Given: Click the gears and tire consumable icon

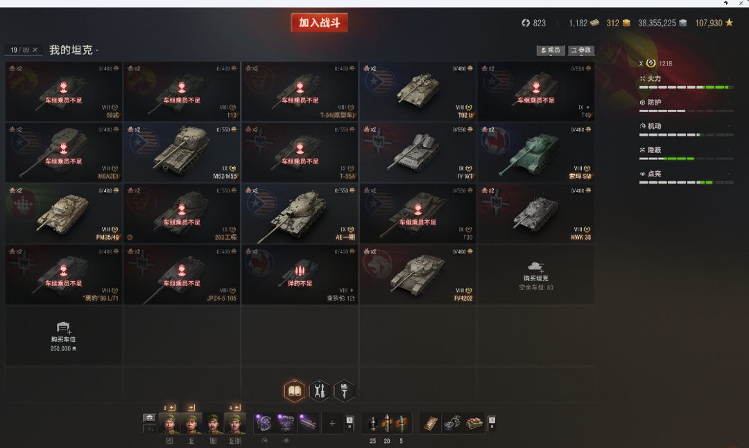Looking at the screenshot, I should (452, 423).
